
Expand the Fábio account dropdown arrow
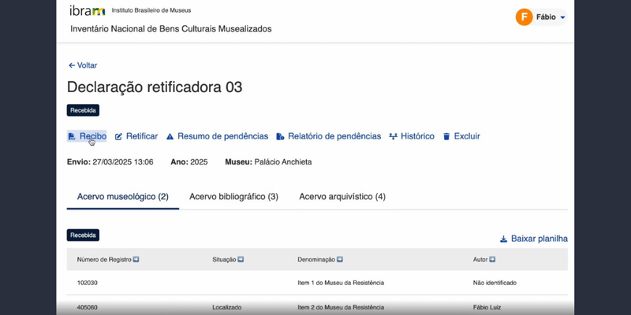pos(562,17)
